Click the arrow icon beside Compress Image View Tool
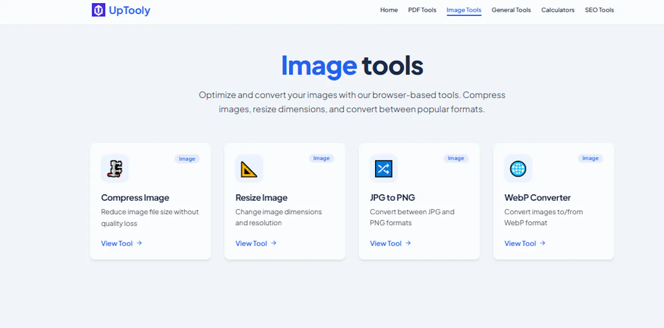Viewport: 664px width, 328px height. pos(139,243)
